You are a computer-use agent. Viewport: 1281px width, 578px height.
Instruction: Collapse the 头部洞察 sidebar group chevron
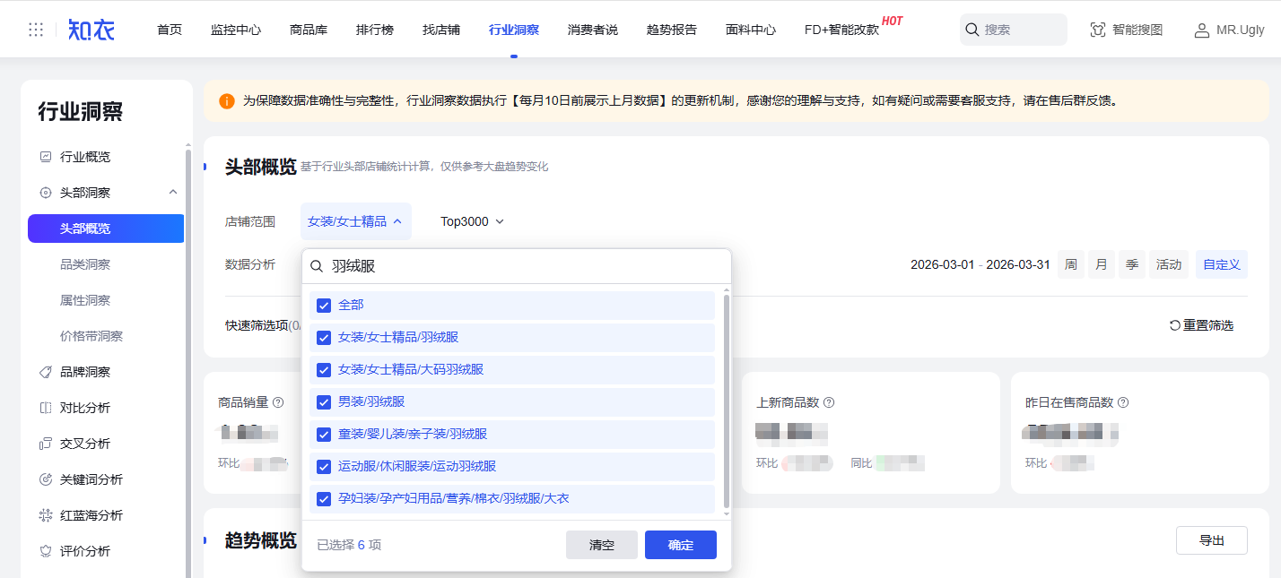click(x=173, y=192)
